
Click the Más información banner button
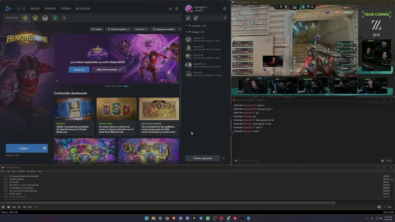coord(109,70)
